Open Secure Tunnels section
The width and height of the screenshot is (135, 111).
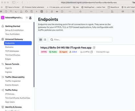click(x=12, y=64)
